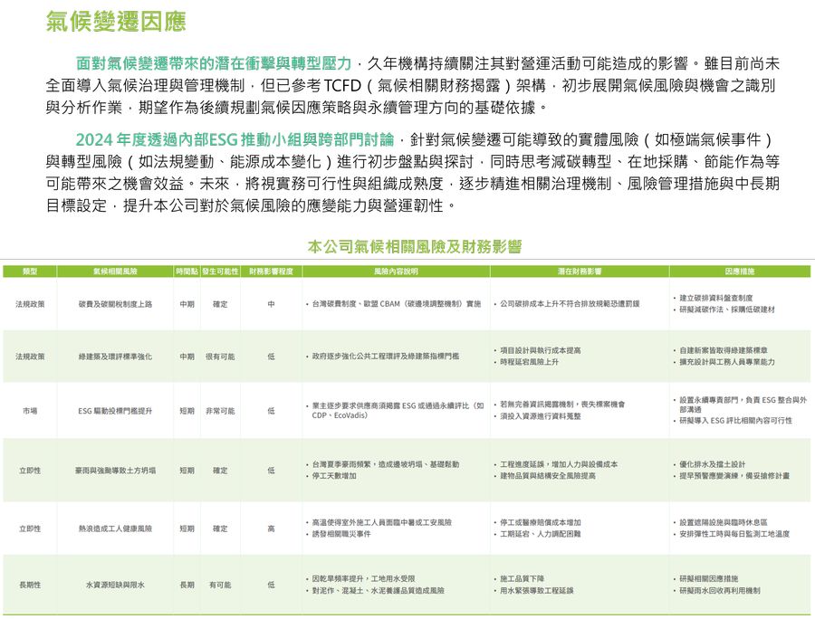Click the 時間點 column header
The height and width of the screenshot is (619, 815).
coord(187,271)
